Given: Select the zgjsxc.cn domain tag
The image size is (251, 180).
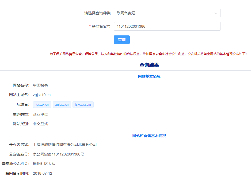Looking at the screenshot, I should 62,105.
